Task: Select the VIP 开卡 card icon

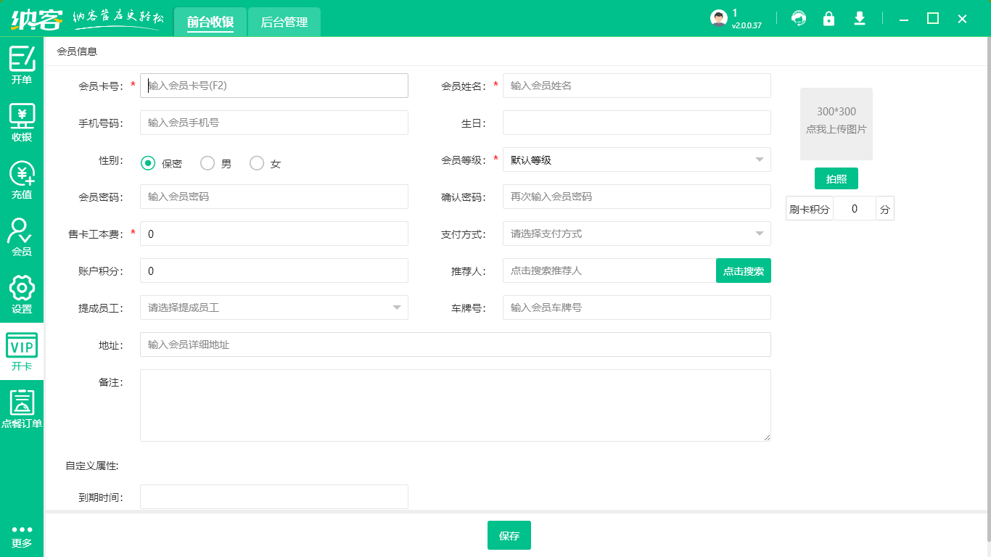Action: 22,352
